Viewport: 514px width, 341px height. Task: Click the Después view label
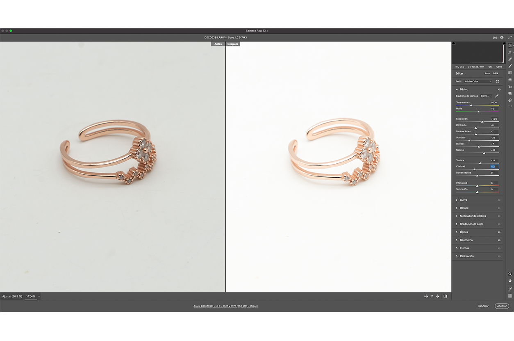coord(233,44)
